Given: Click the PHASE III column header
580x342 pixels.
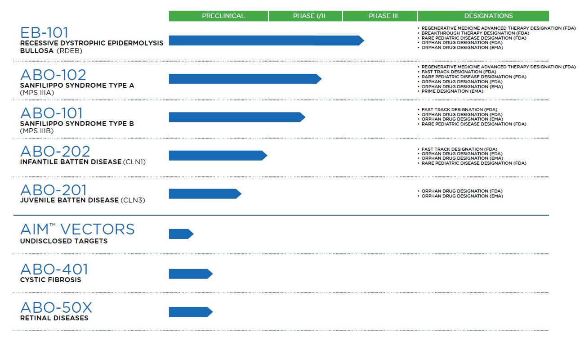Looking at the screenshot, I should coord(383,16).
